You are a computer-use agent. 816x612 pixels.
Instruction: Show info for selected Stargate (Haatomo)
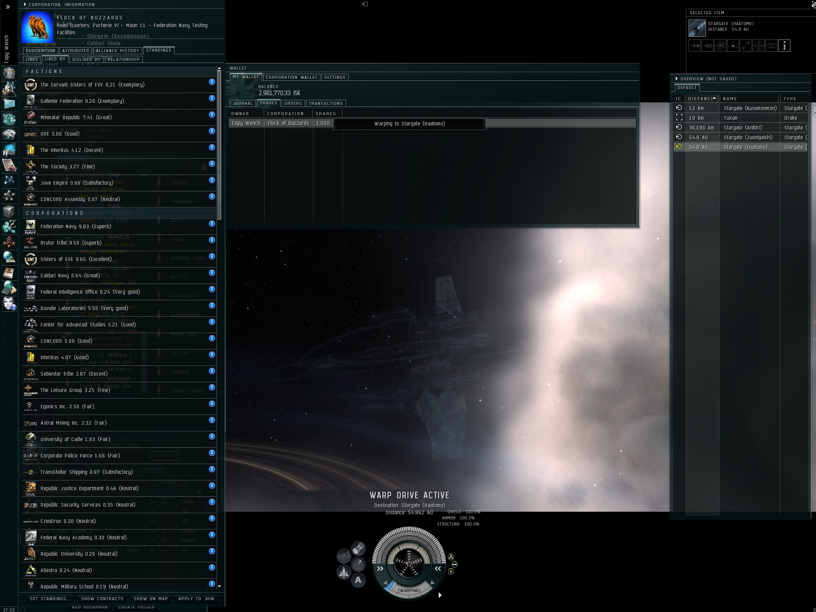784,46
